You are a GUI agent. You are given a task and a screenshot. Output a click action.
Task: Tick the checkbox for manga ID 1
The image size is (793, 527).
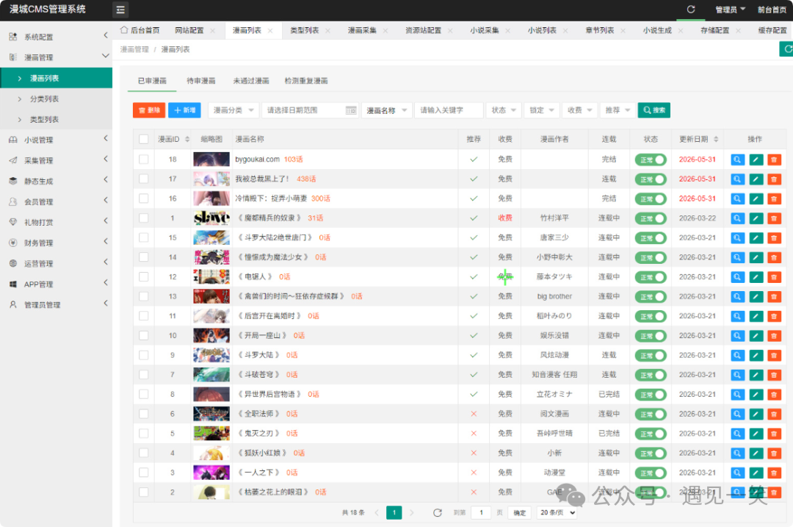pos(144,218)
